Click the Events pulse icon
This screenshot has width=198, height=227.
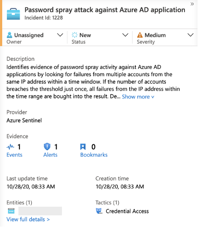[10, 147]
